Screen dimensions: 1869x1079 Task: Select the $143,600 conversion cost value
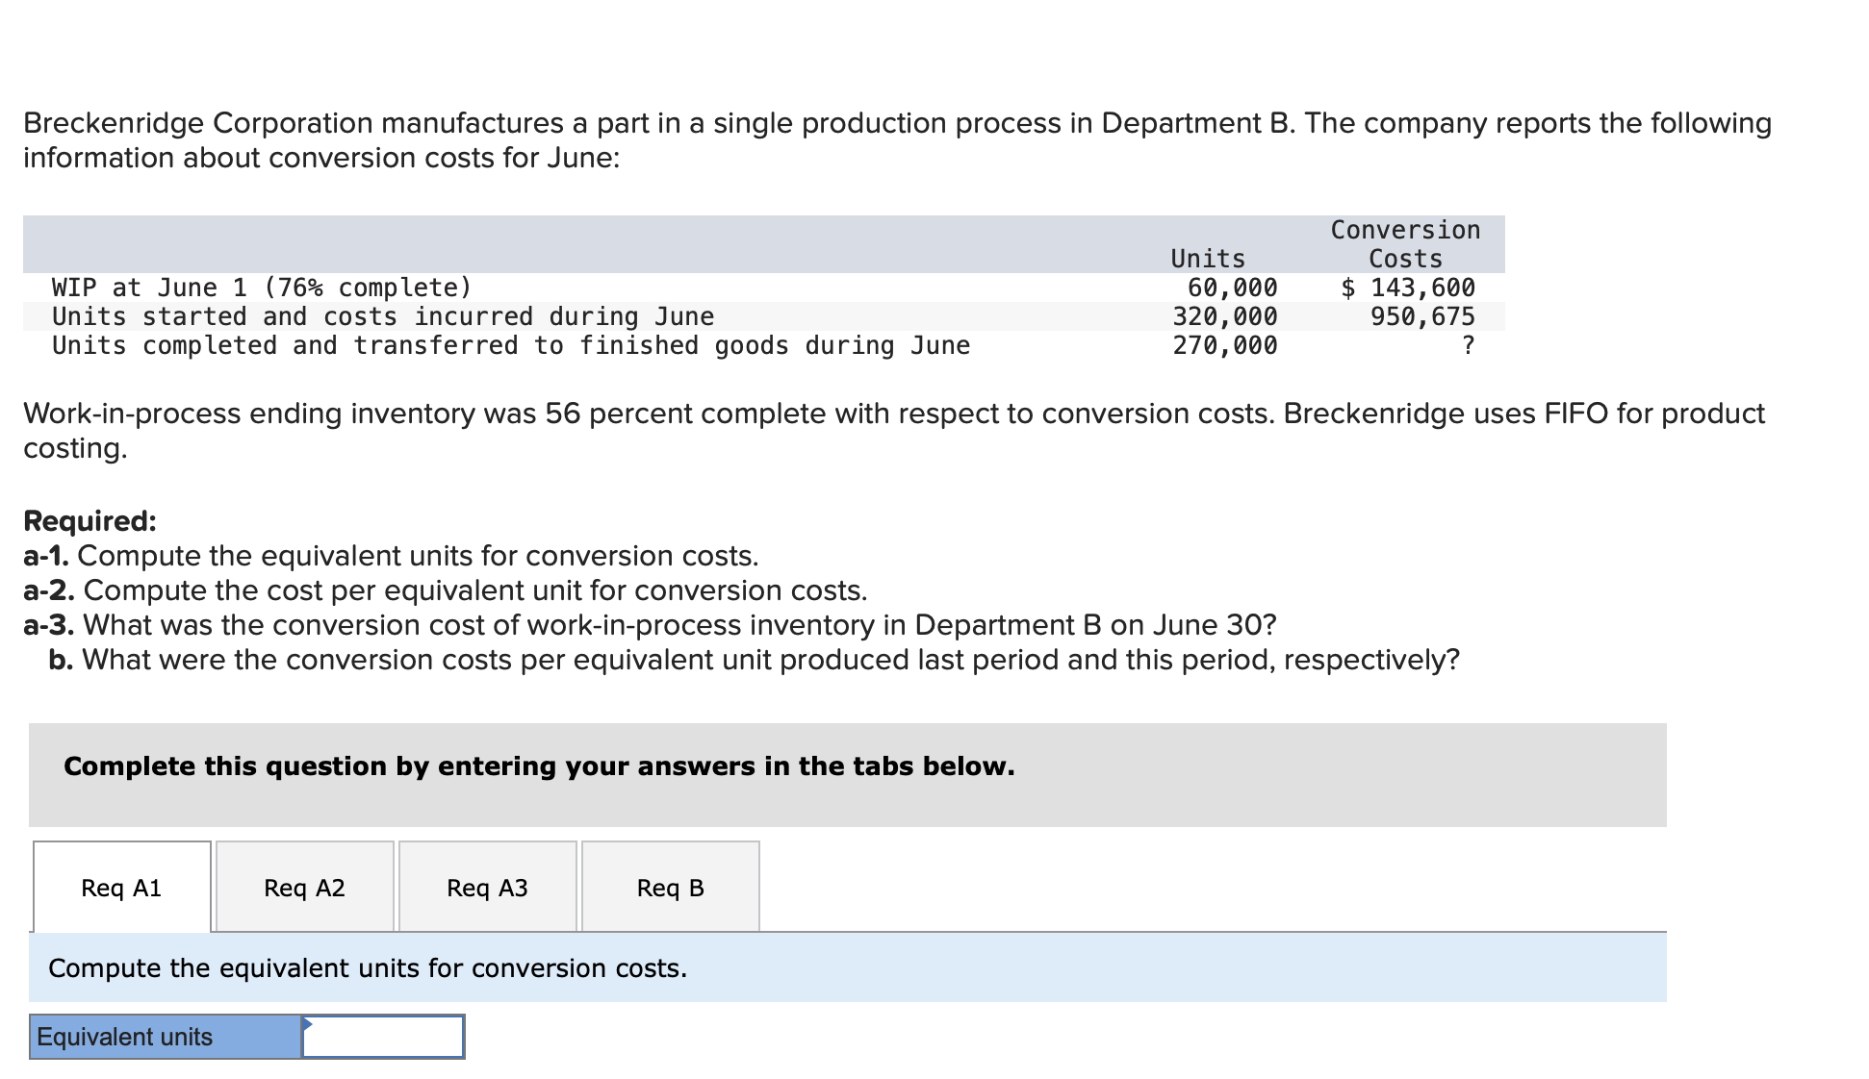pos(1408,287)
